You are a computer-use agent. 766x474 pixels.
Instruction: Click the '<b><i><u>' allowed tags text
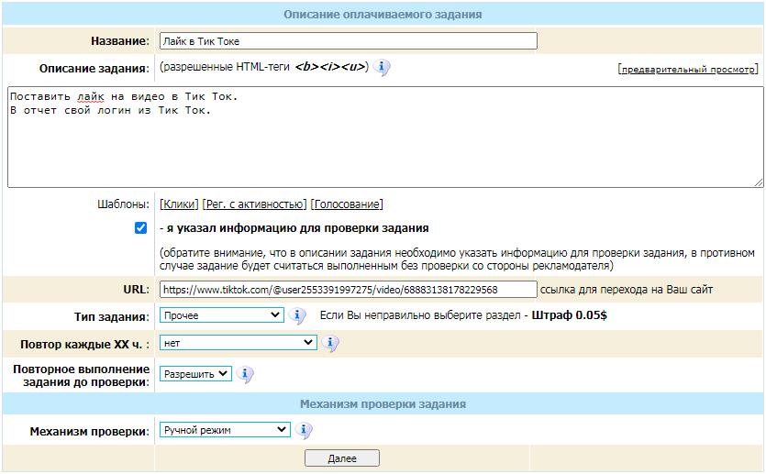click(329, 66)
